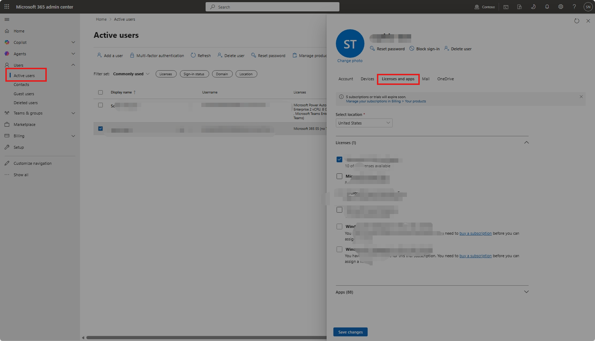Open the Your products link
The height and width of the screenshot is (341, 595).
tap(415, 101)
